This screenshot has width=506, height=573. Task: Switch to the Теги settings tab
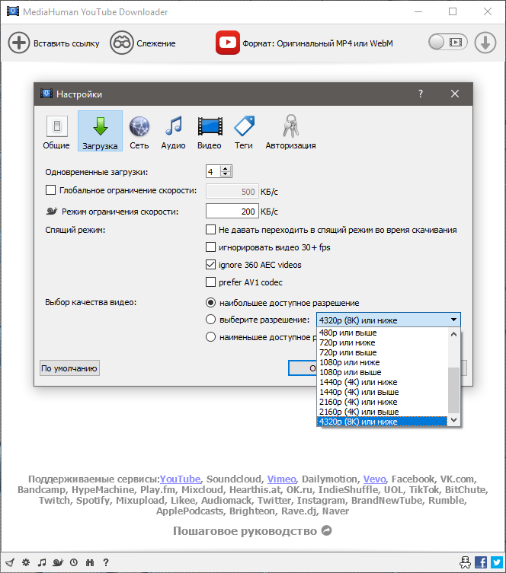click(244, 132)
